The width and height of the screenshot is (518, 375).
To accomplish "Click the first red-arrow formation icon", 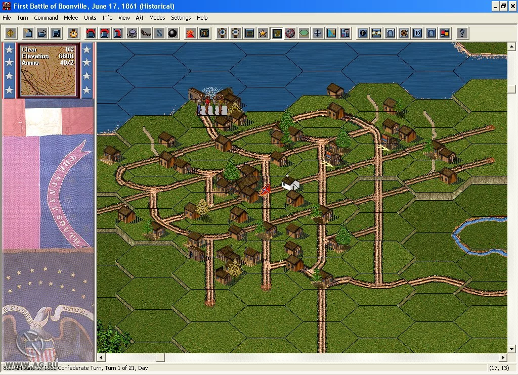I will pyautogui.click(x=91, y=33).
